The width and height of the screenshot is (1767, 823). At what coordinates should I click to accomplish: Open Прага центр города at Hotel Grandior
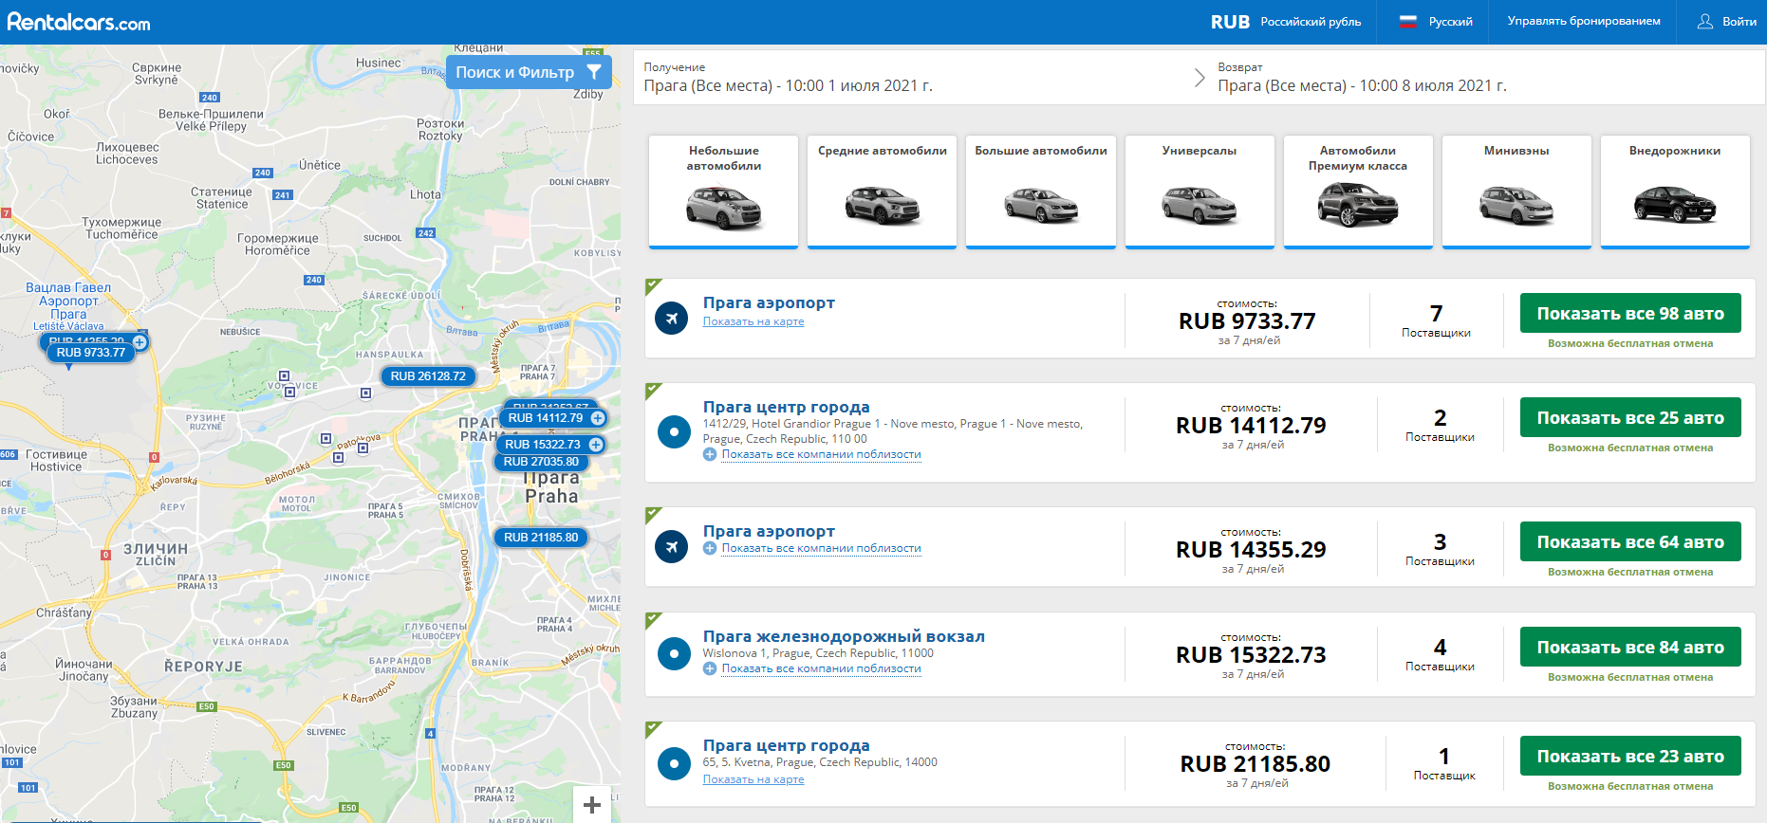tap(786, 407)
